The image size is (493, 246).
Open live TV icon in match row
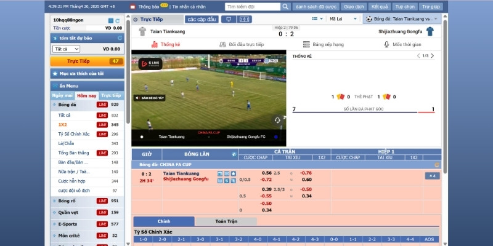point(220,173)
